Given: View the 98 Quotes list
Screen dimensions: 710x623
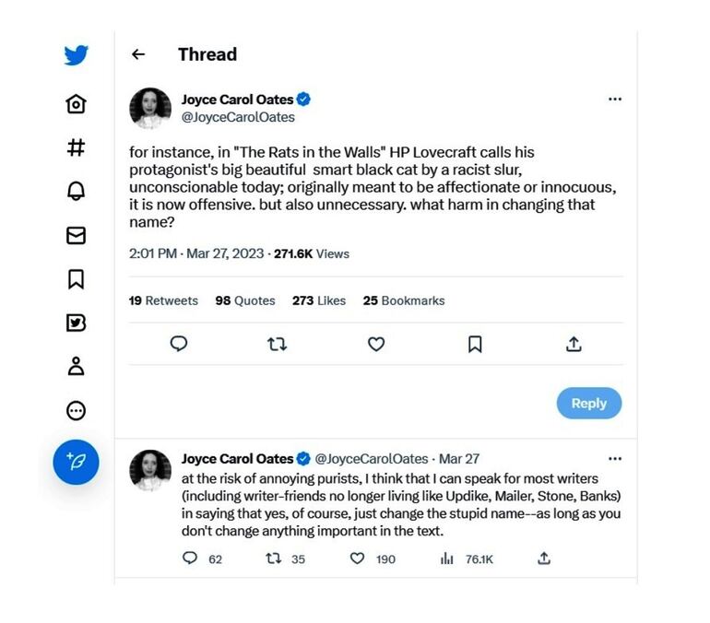Looking at the screenshot, I should click(245, 300).
